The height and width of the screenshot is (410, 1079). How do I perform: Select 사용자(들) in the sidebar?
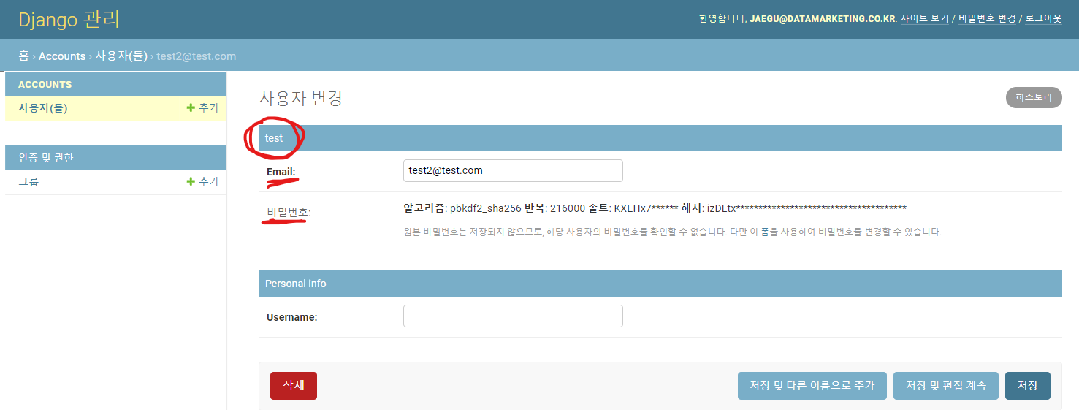point(43,107)
